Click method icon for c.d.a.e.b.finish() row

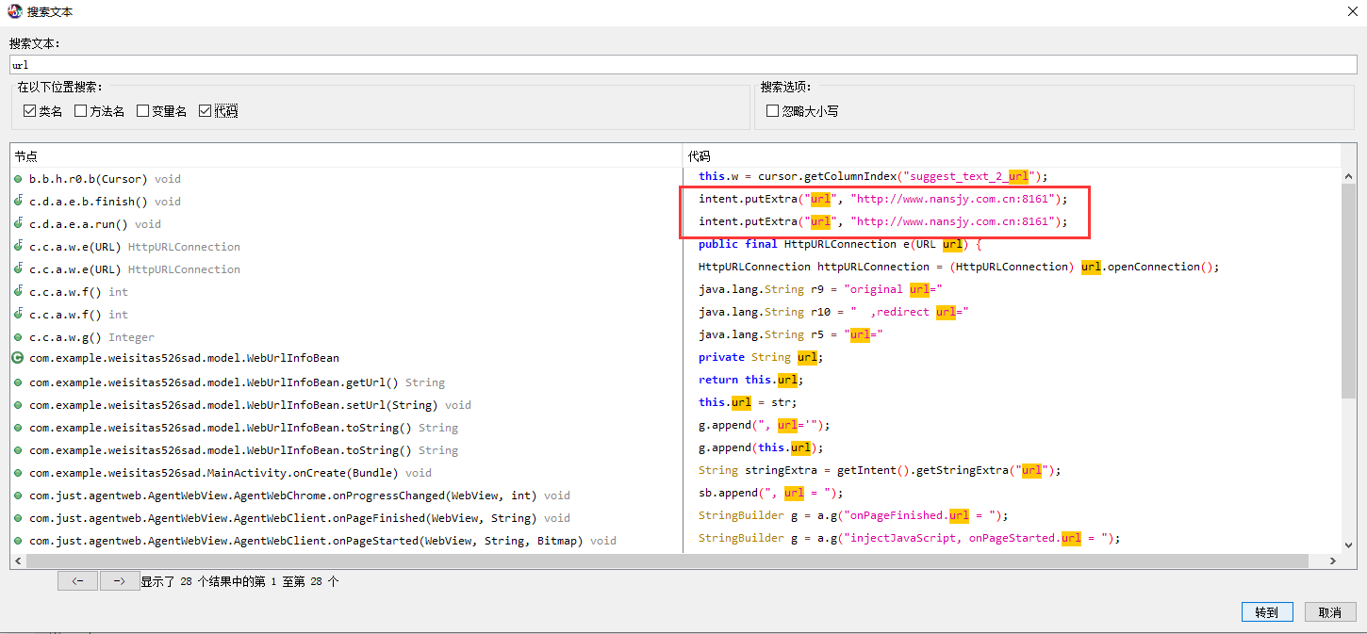[x=18, y=202]
